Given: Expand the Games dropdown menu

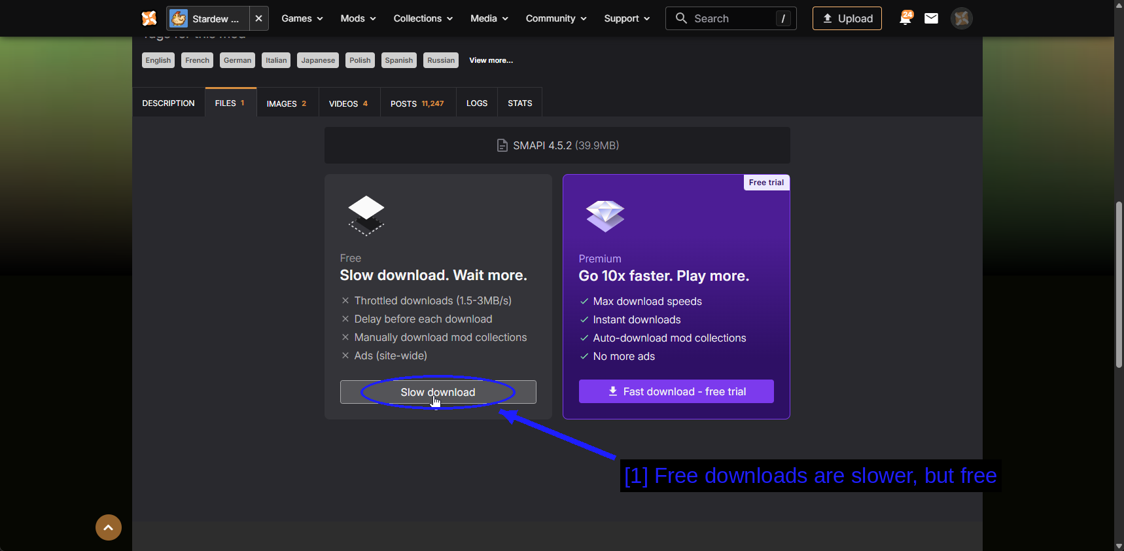Looking at the screenshot, I should pos(302,18).
